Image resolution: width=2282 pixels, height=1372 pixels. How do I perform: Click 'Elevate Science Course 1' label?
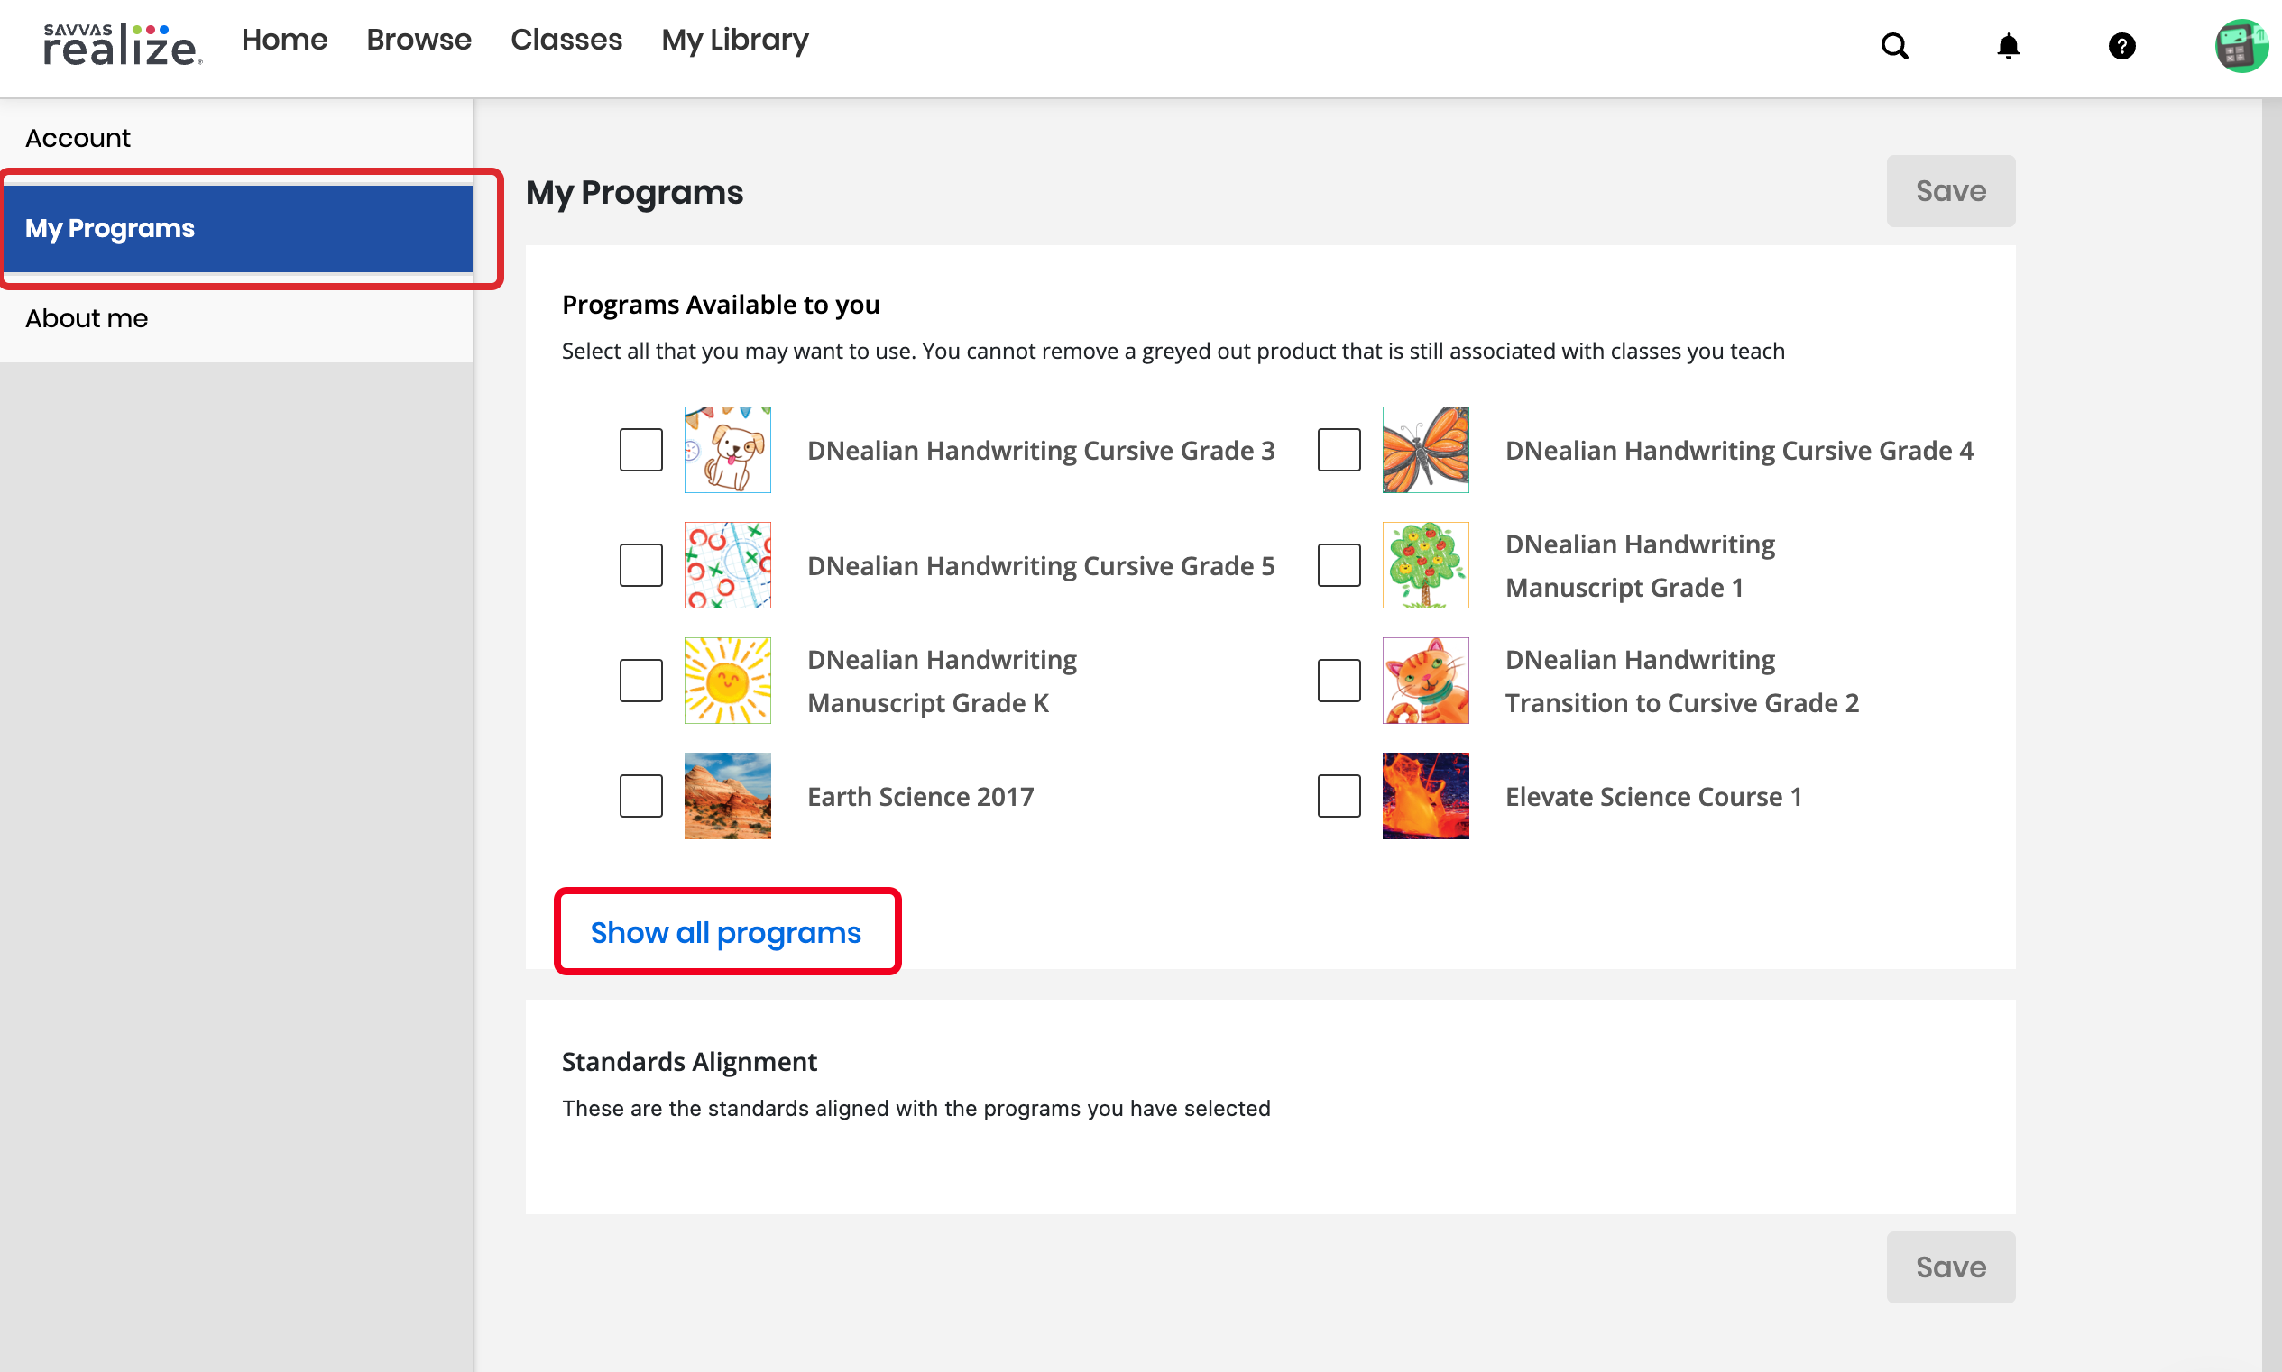coord(1654,797)
